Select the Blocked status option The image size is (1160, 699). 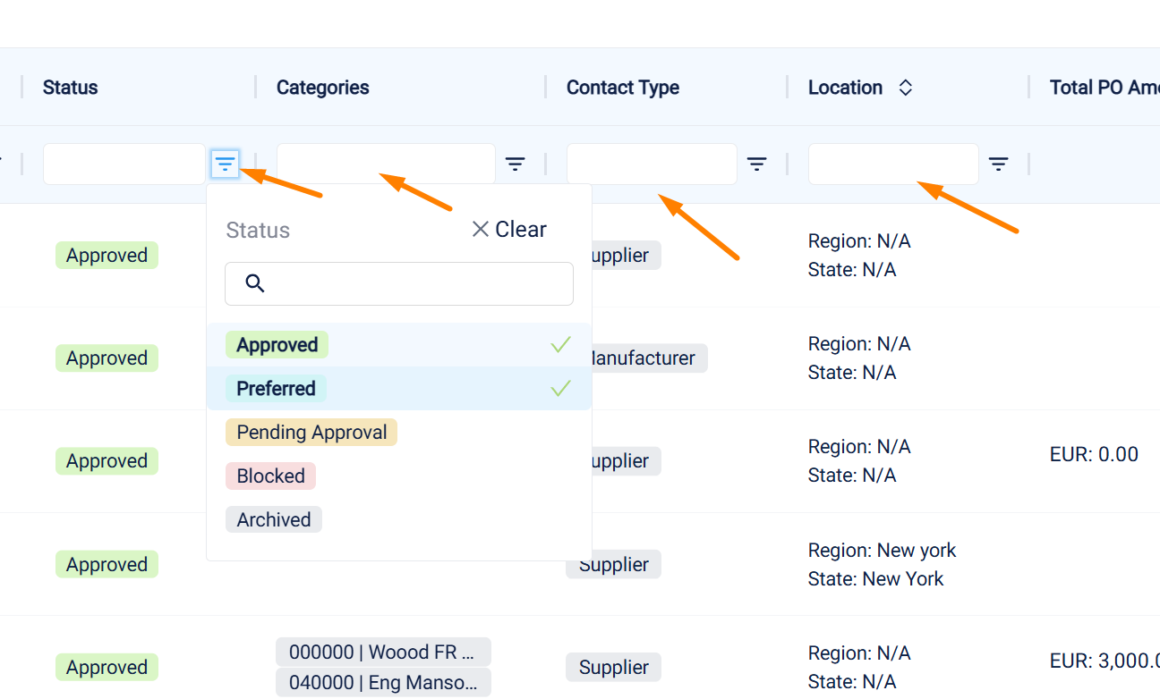pos(270,476)
